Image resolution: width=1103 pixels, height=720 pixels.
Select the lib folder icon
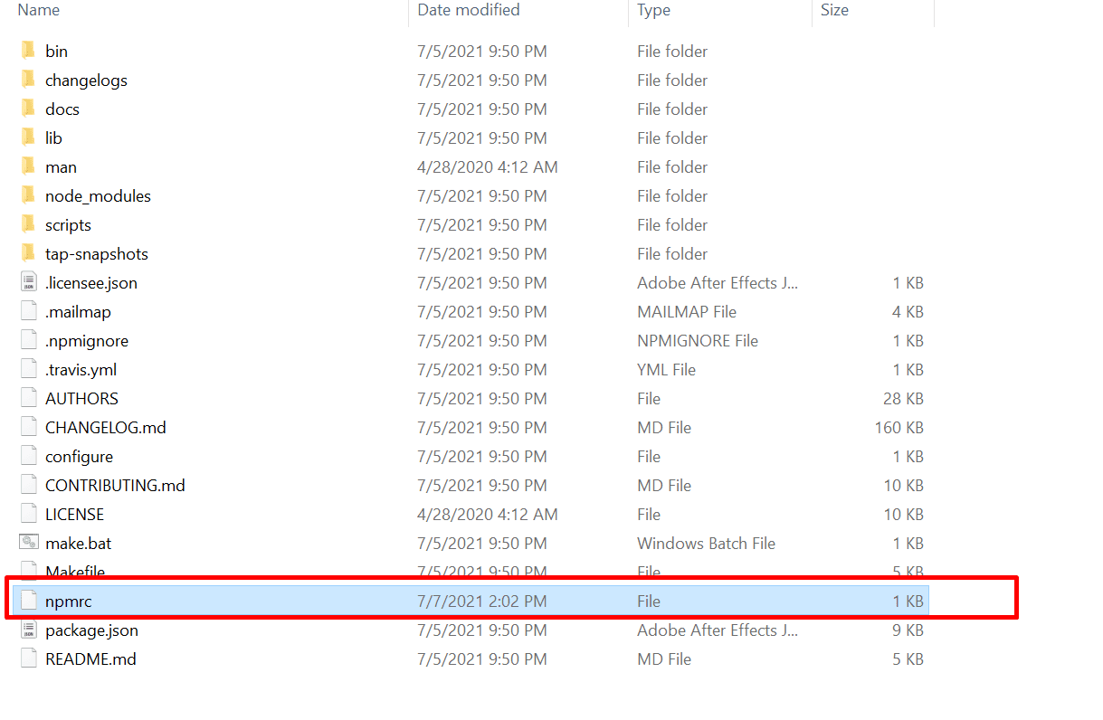pyautogui.click(x=28, y=137)
